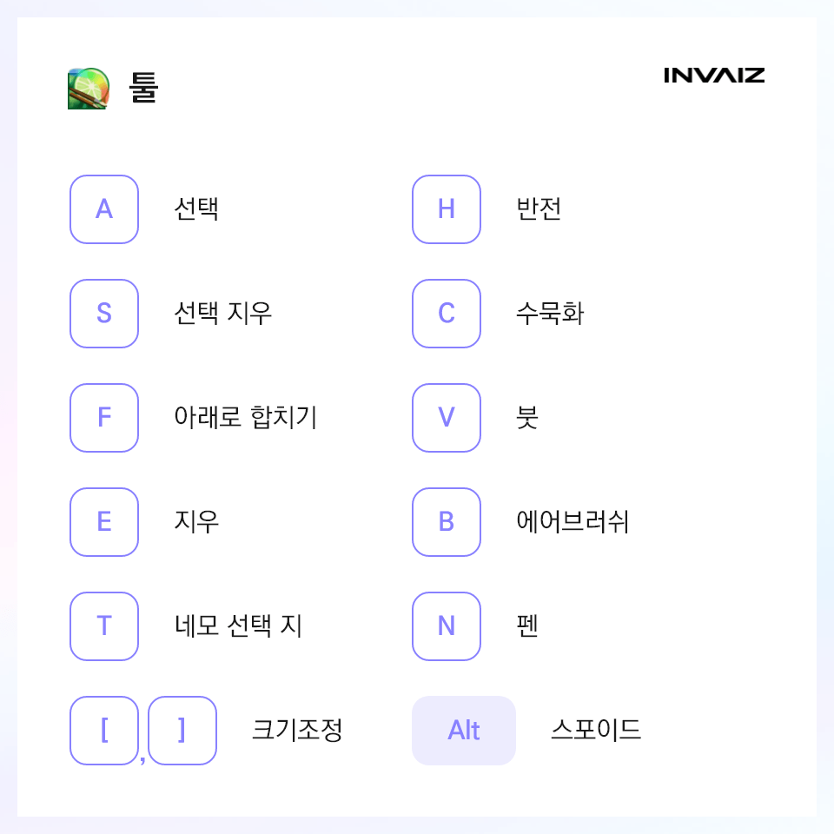Select the V key for 붓
834x834 pixels.
point(447,418)
